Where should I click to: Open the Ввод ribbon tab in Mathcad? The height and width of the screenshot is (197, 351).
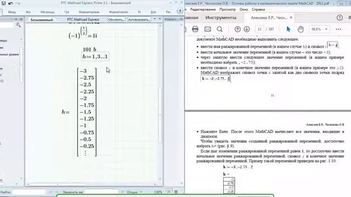[x=12, y=12]
